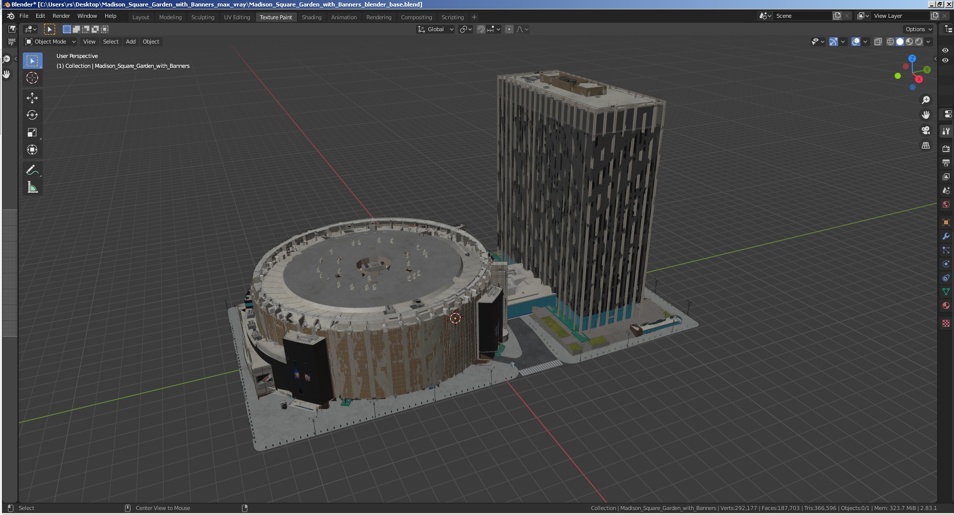Open proportional editing falloff dropdown
The height and width of the screenshot is (515, 954).
click(523, 29)
